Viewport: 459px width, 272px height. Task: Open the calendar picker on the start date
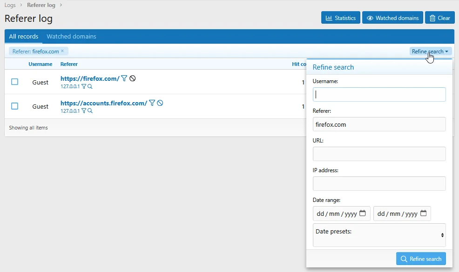pos(363,214)
